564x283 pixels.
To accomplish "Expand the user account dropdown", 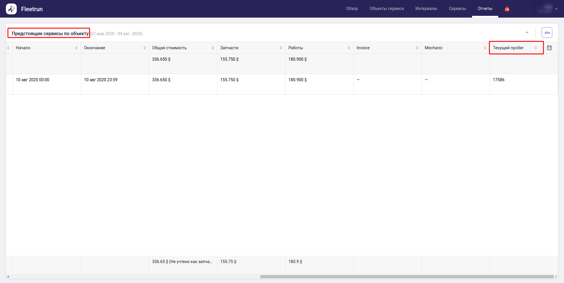I will click(x=556, y=9).
